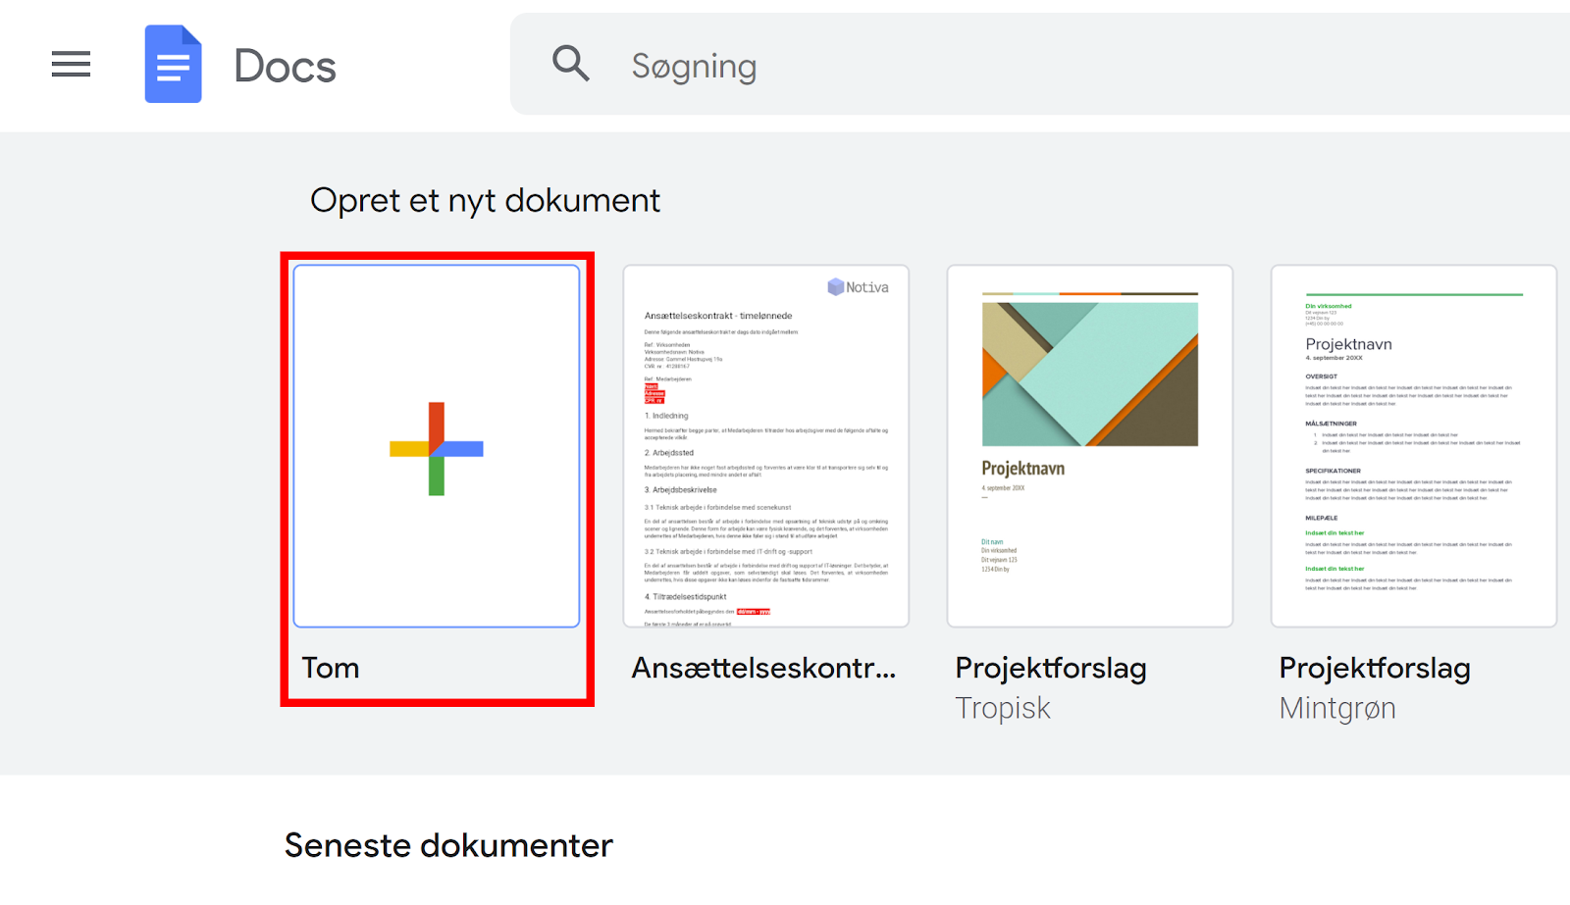Select the Tropisk subtitle text
Image resolution: width=1570 pixels, height=905 pixels.
tap(1003, 708)
